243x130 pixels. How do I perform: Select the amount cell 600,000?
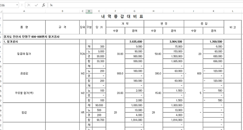click(213, 56)
